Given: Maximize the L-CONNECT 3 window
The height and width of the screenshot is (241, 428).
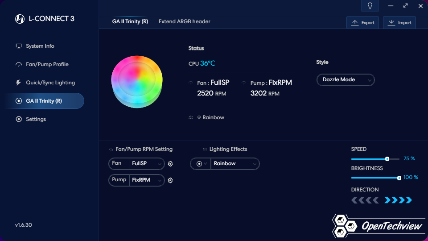Looking at the screenshot, I should click(x=405, y=6).
